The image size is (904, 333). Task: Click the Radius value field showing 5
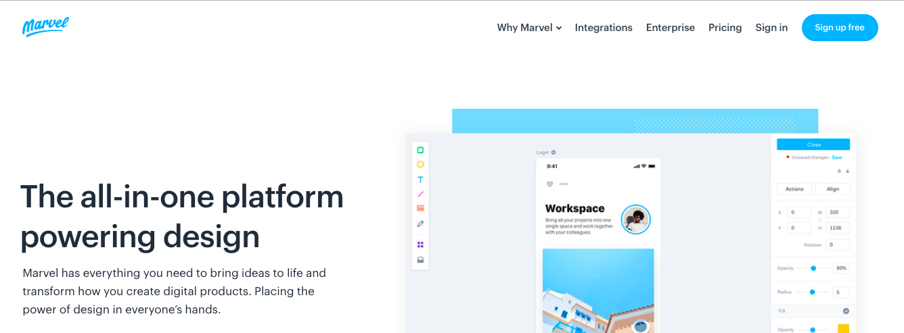click(x=841, y=292)
